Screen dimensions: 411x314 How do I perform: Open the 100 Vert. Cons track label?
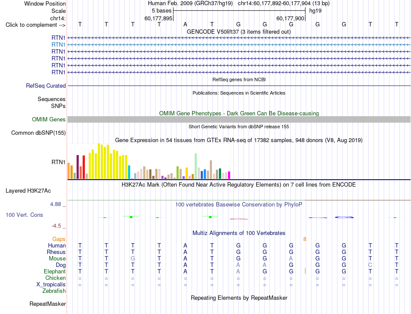coord(24,215)
